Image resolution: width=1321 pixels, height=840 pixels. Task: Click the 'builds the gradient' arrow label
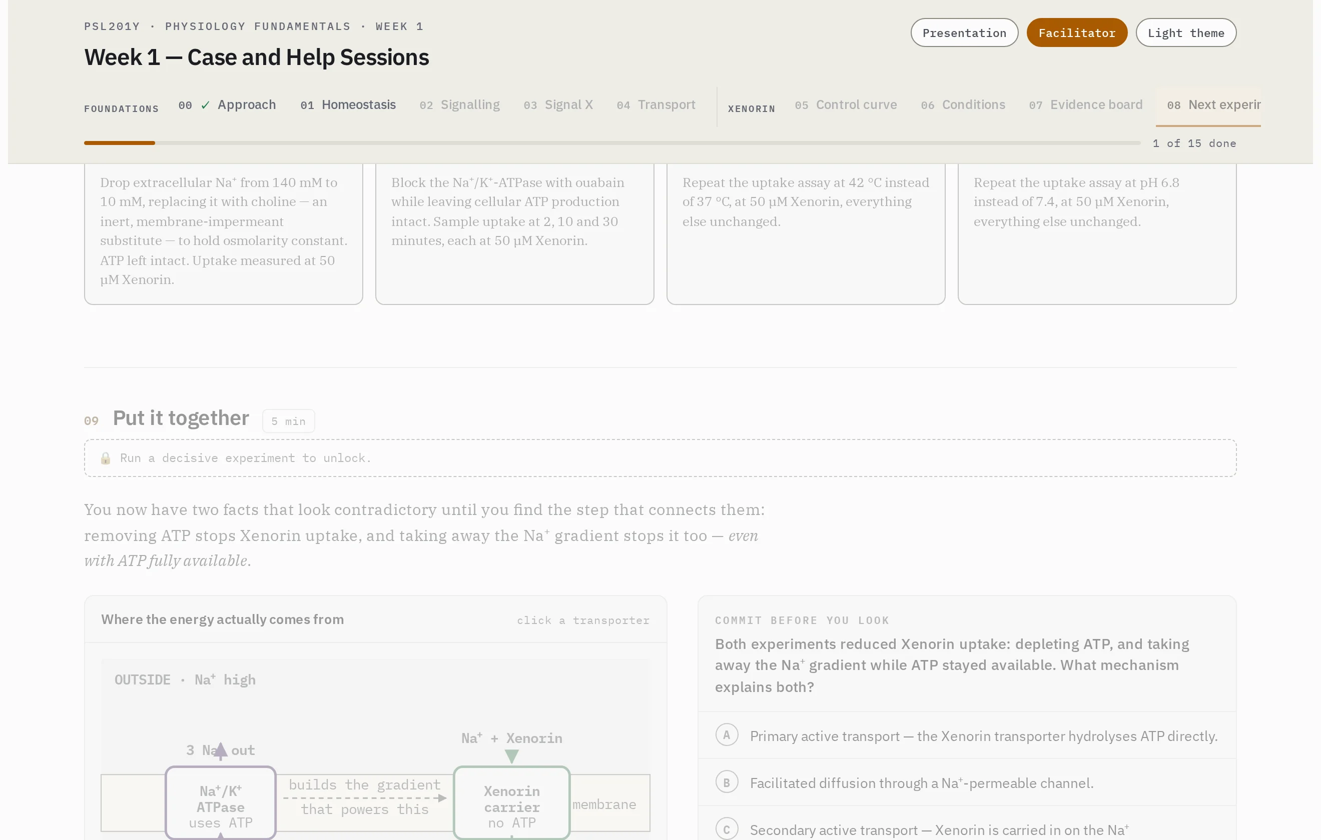click(364, 784)
